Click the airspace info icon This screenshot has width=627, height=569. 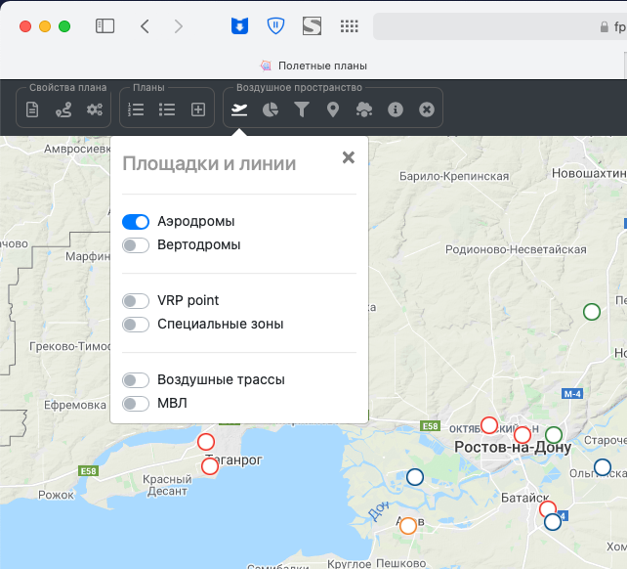coord(396,109)
